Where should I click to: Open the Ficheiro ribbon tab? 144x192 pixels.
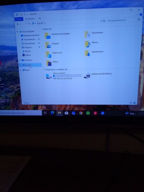point(19,19)
